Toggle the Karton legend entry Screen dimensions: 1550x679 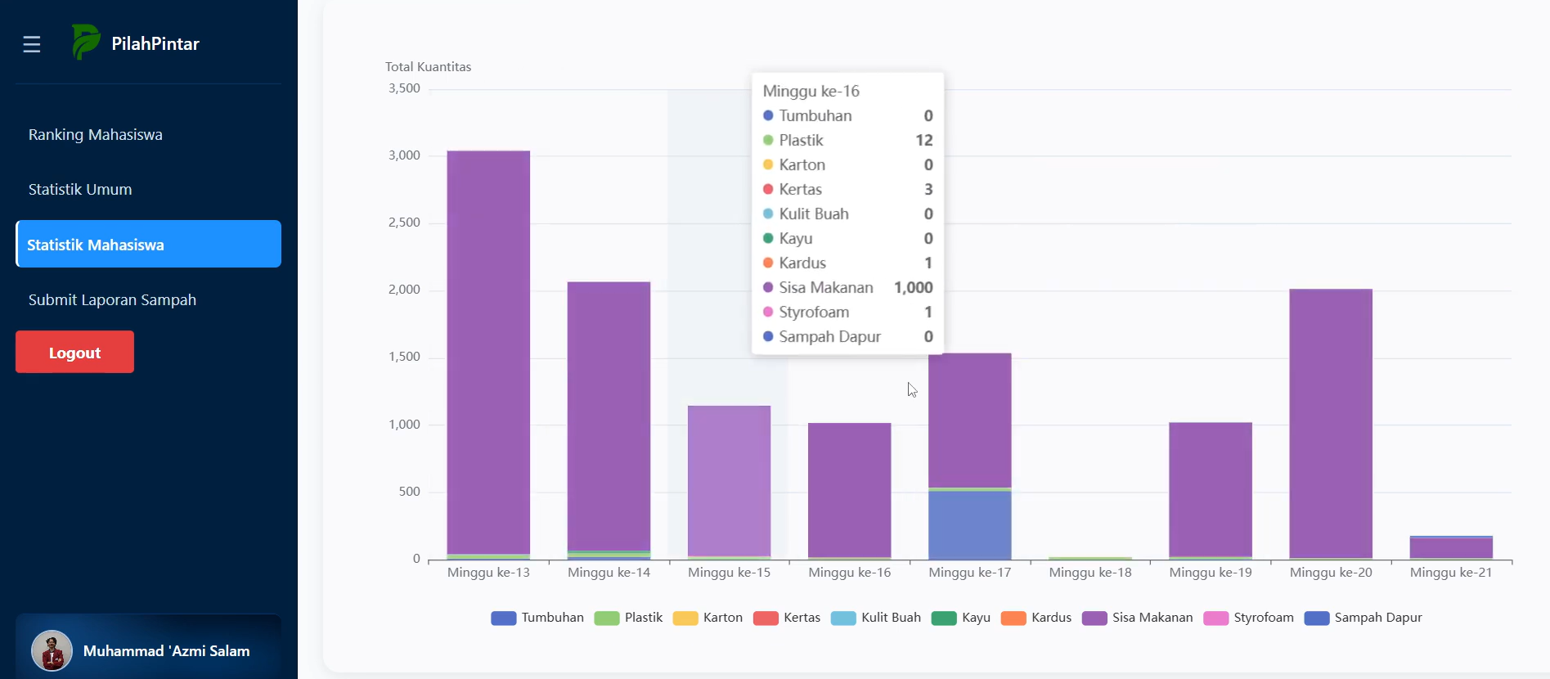click(x=708, y=618)
